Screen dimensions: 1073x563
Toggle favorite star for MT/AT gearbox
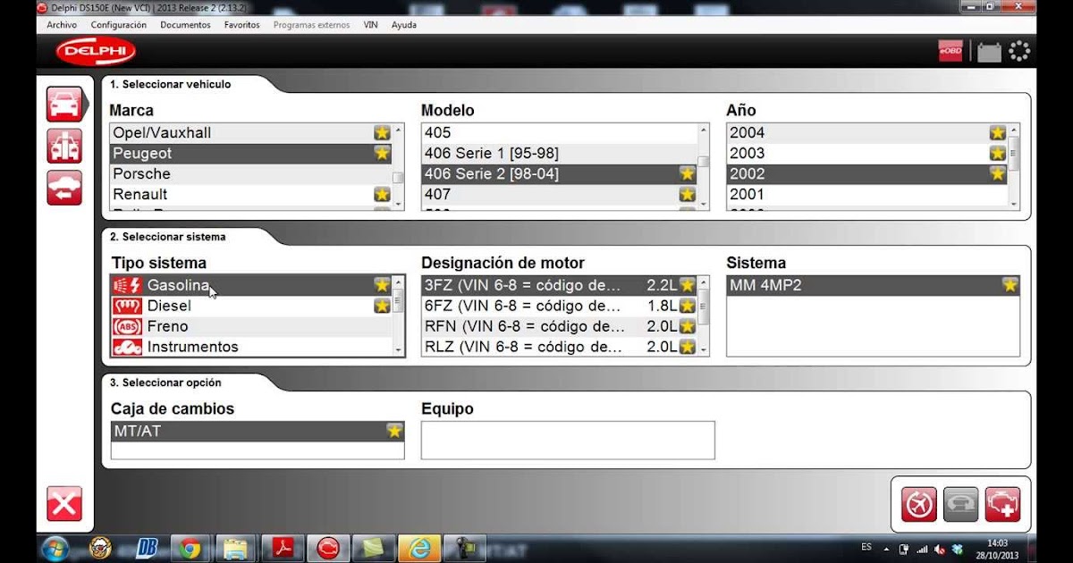coord(394,431)
